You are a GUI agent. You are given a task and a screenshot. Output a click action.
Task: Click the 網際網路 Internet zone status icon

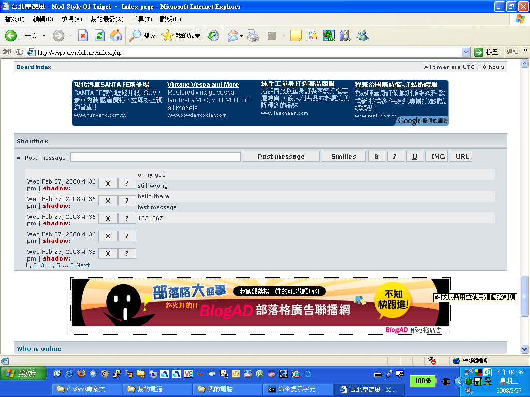click(x=456, y=361)
